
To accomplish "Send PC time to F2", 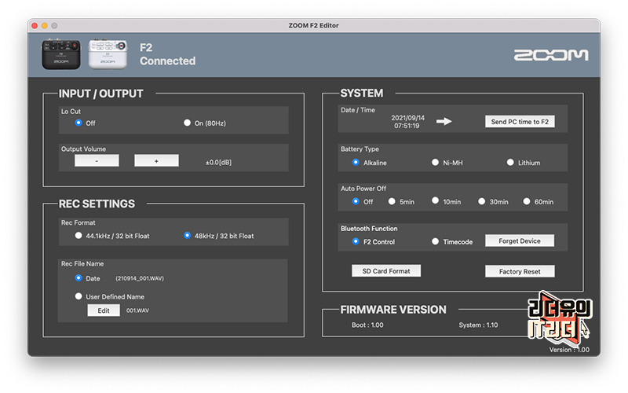I will [520, 122].
